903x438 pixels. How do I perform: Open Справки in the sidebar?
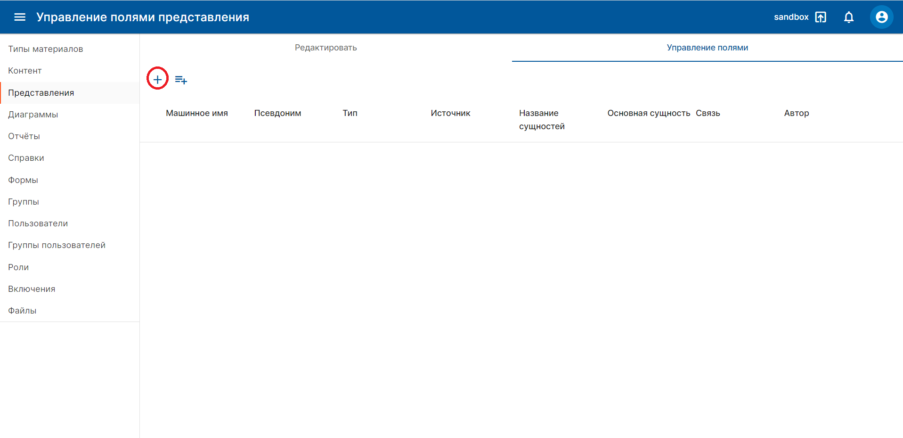pyautogui.click(x=26, y=158)
